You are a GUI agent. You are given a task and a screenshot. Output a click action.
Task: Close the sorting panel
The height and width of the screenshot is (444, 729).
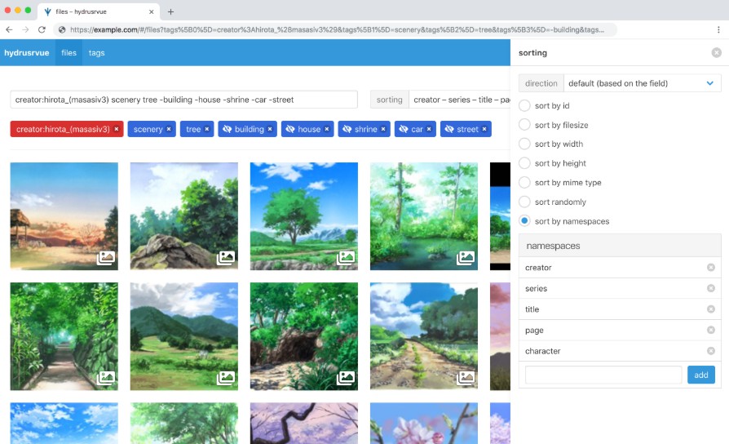[x=716, y=53]
